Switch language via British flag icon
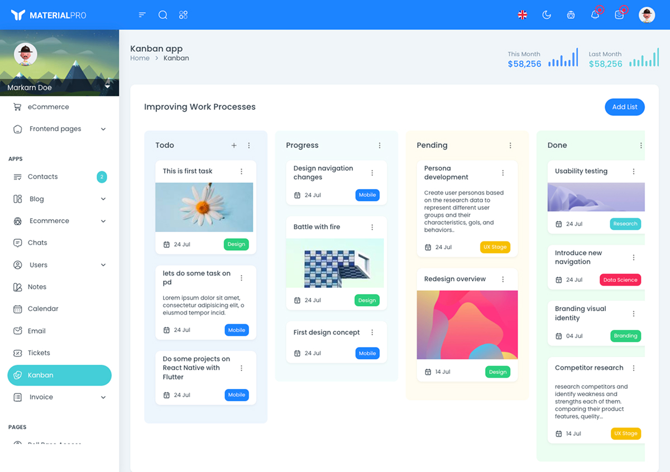Image resolution: width=670 pixels, height=472 pixels. coord(522,15)
